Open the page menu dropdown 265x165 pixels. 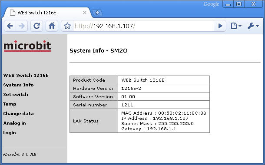click(x=236, y=26)
